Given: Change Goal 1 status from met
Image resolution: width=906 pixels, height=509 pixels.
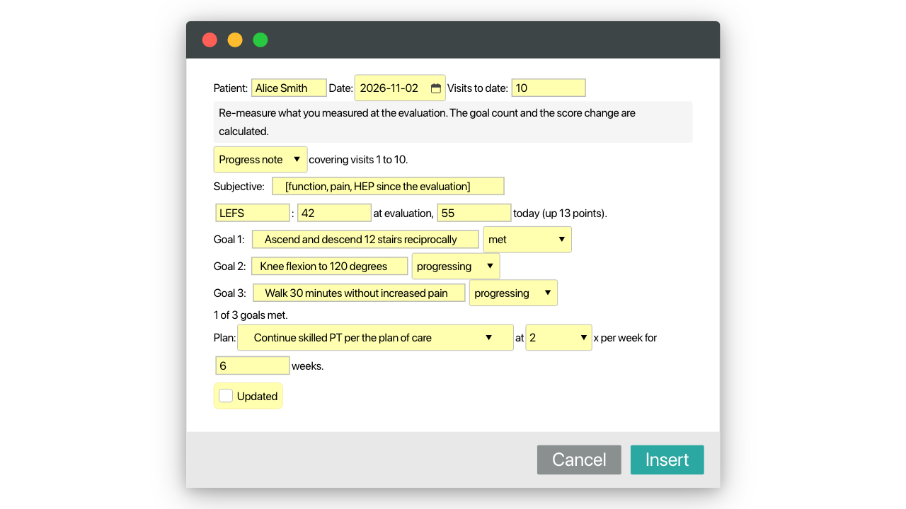Looking at the screenshot, I should point(527,240).
